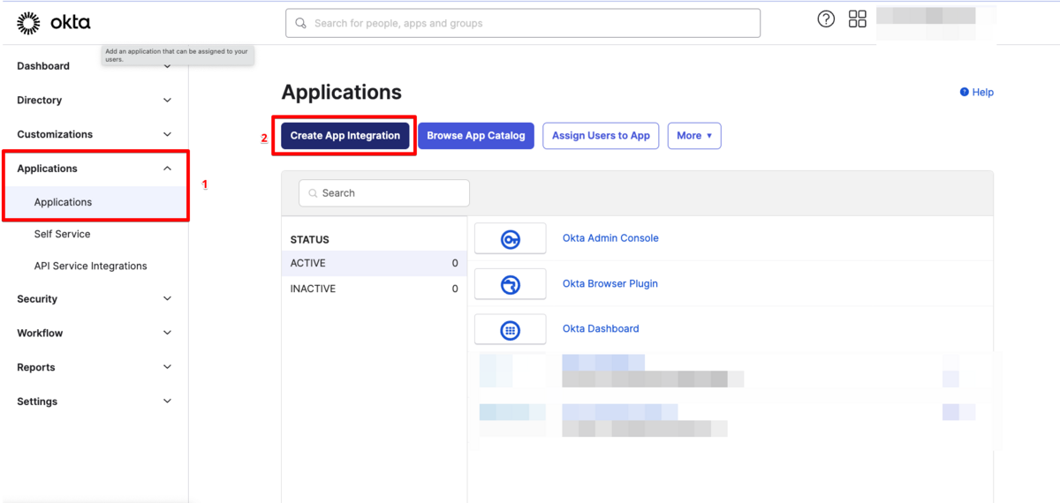Open the apps grid icon
Viewport: 1060px width, 503px height.
(x=857, y=19)
